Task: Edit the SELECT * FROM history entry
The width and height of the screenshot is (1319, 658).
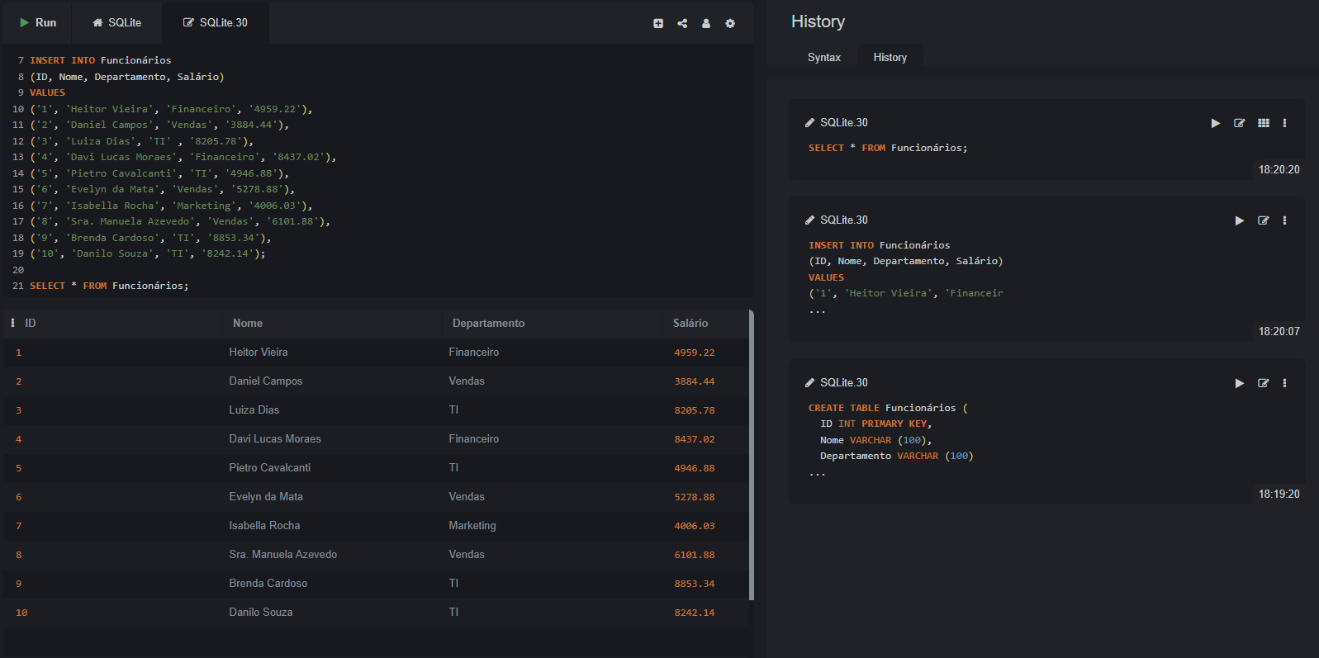Action: (1240, 123)
